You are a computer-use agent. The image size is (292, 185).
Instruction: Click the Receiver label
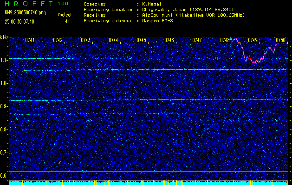pyautogui.click(x=95, y=15)
